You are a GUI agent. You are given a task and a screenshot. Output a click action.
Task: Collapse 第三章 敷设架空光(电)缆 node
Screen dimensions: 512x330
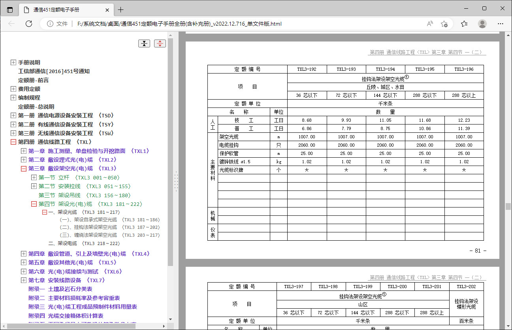coord(24,169)
